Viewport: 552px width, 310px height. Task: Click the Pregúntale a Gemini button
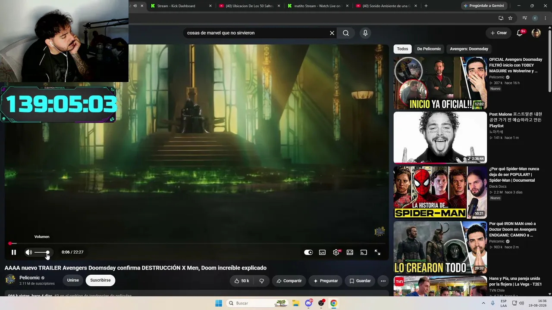coord(483,6)
